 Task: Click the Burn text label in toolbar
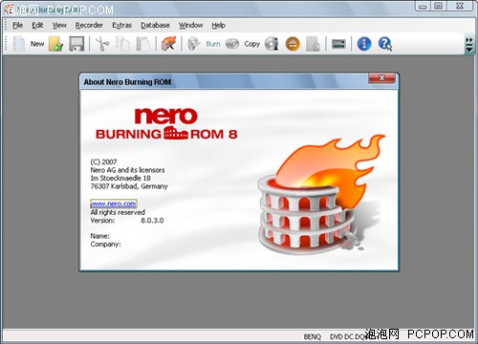tap(213, 44)
